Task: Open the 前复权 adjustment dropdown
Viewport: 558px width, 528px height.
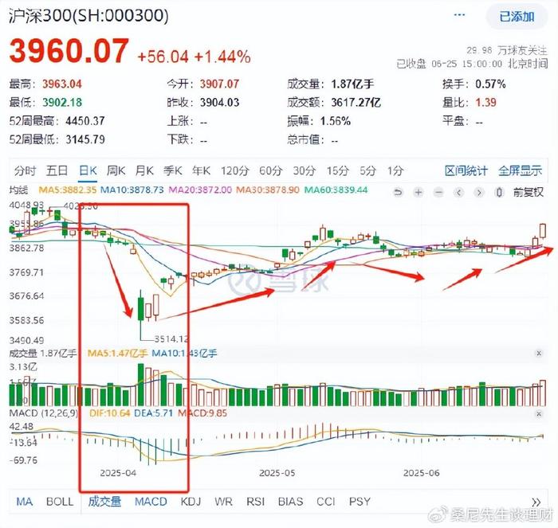Action: 529,193
